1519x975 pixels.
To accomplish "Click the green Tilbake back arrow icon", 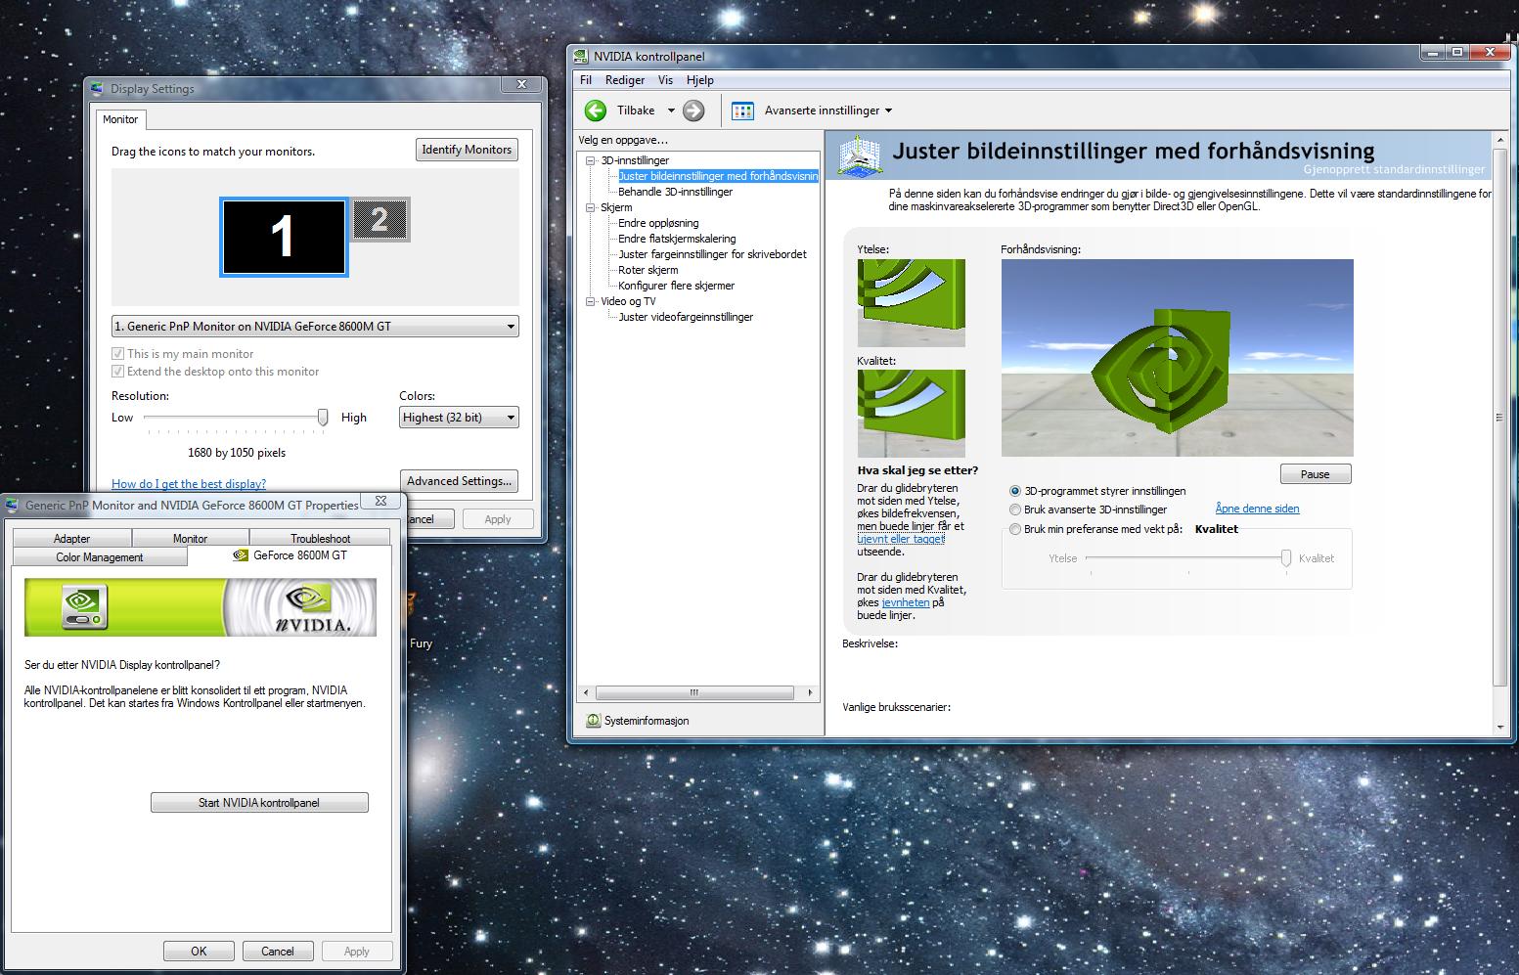I will pyautogui.click(x=596, y=111).
